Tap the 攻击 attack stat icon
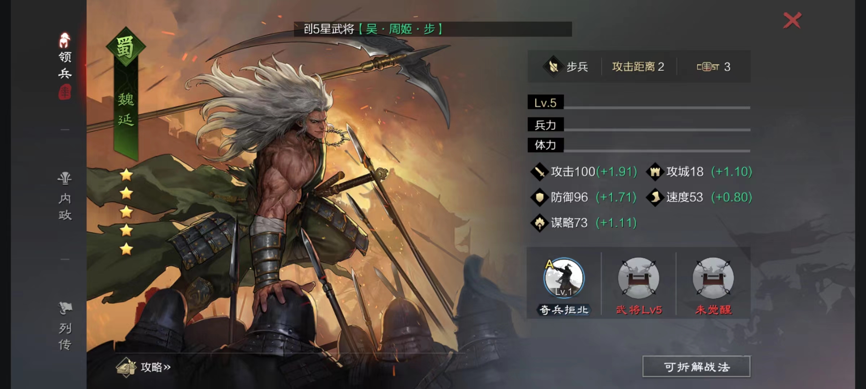 (x=539, y=172)
